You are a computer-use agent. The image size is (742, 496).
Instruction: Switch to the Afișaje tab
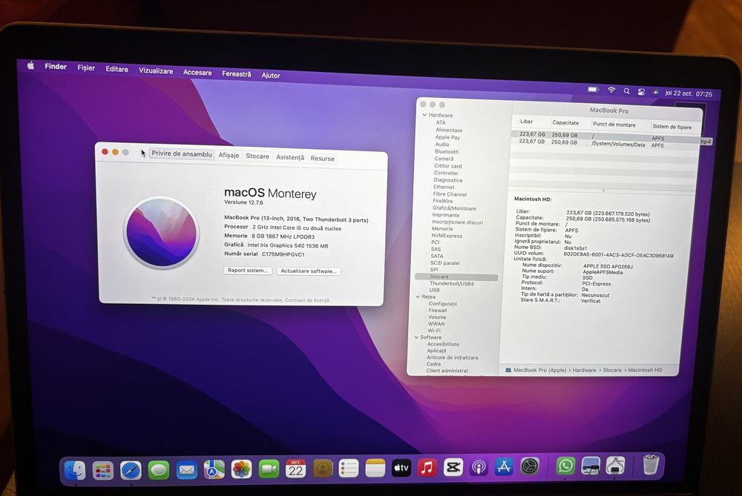click(229, 155)
